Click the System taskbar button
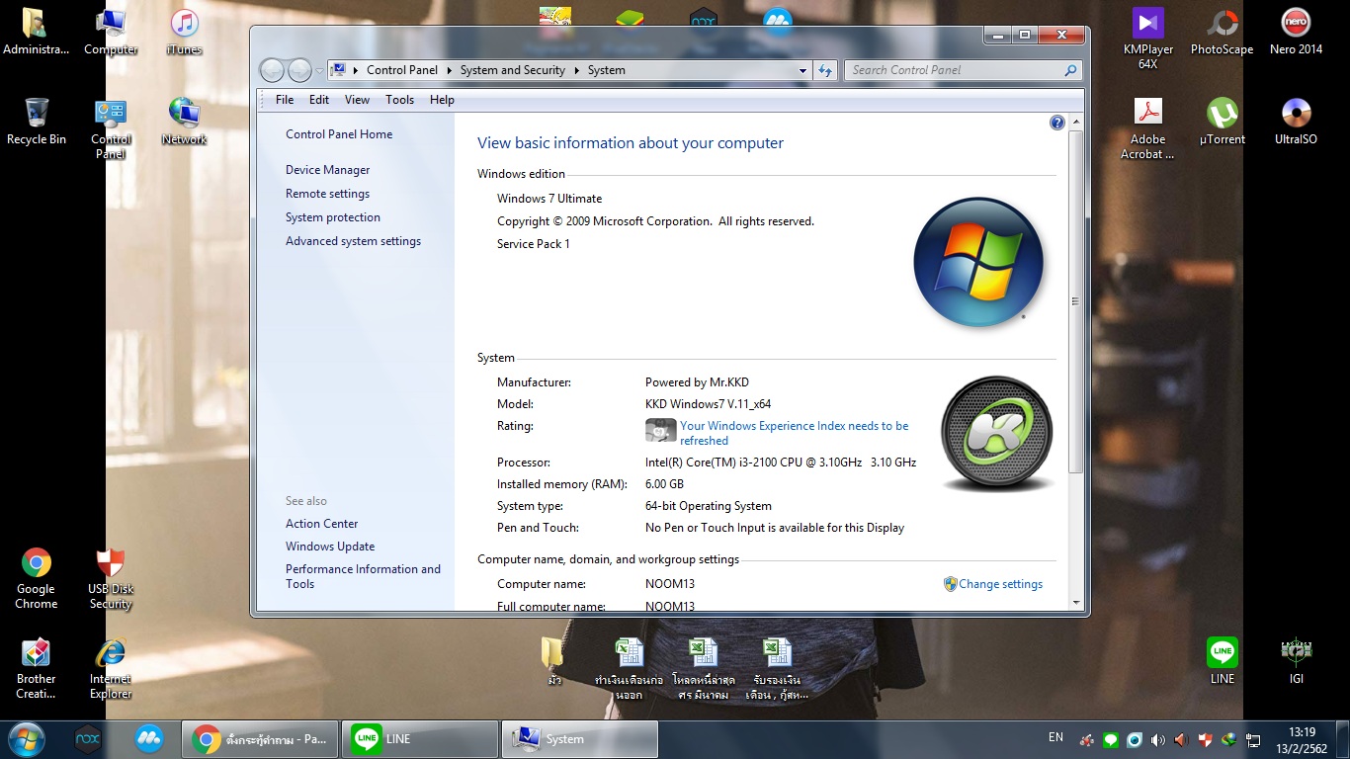 [x=580, y=739]
